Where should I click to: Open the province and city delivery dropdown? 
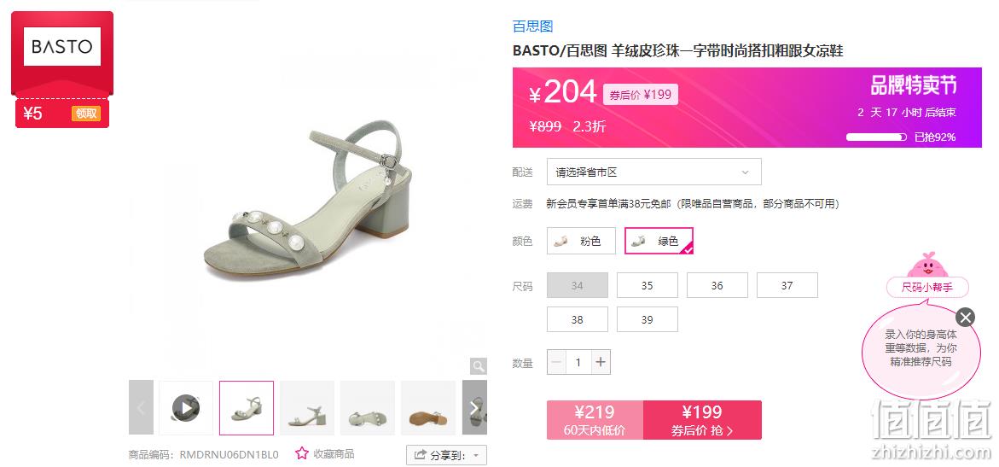pyautogui.click(x=653, y=172)
